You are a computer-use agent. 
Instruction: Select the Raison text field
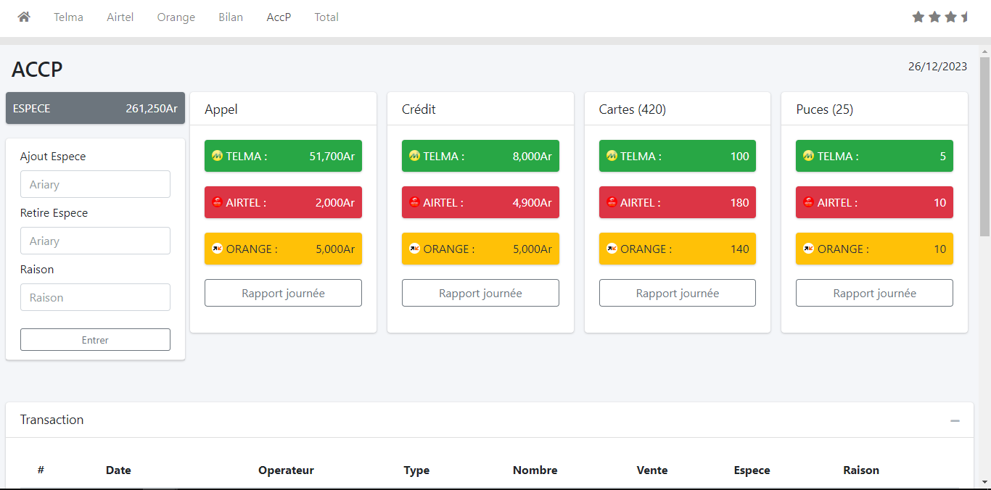coord(95,297)
